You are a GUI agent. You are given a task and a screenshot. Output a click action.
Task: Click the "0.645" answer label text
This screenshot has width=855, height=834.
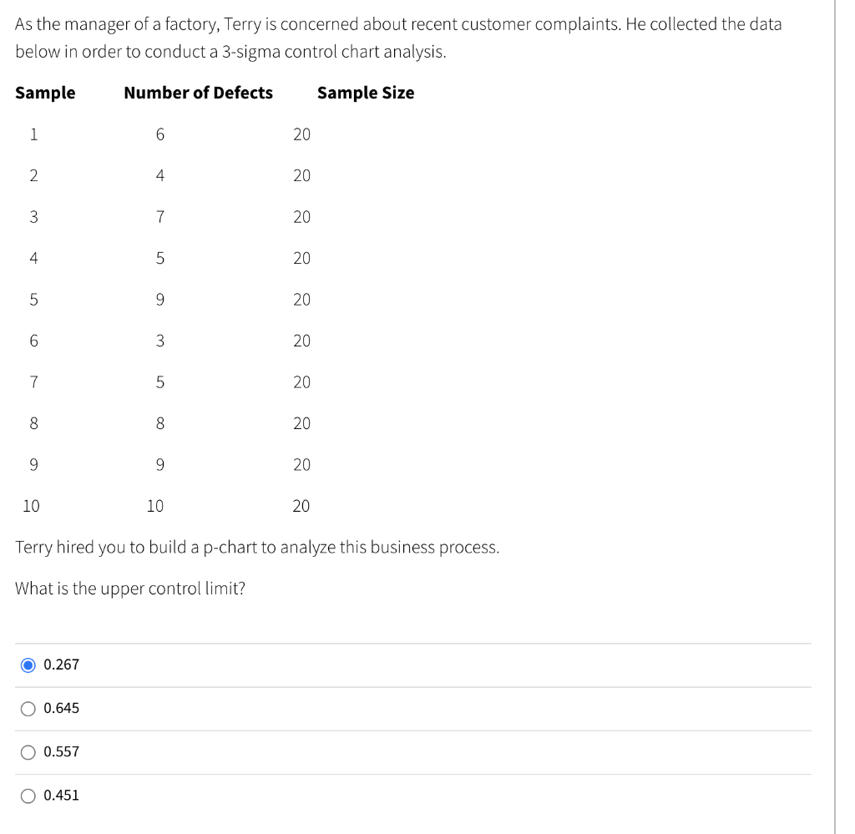tap(61, 709)
